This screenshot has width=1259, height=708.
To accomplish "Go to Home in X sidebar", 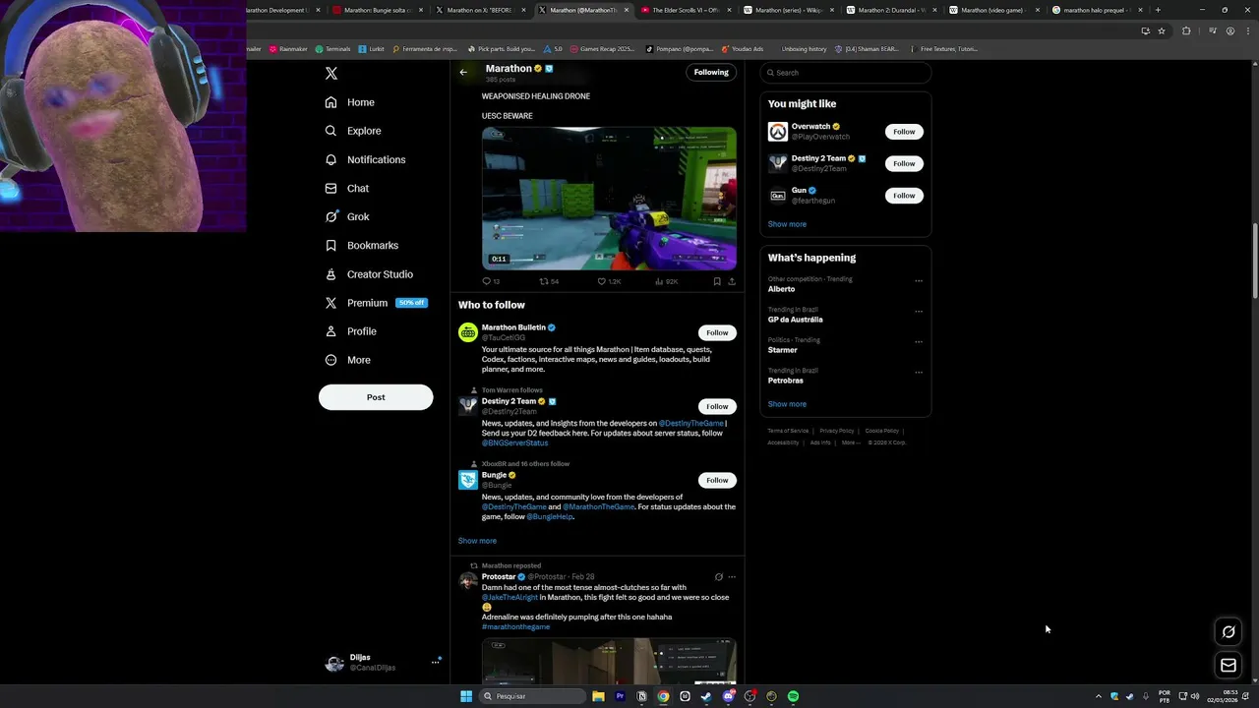I will tap(350, 102).
